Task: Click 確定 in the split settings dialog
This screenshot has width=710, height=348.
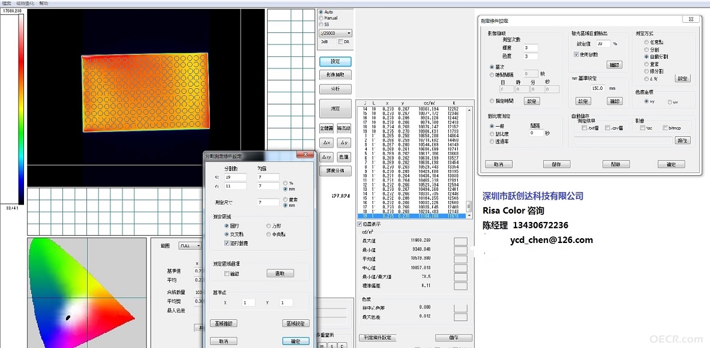Action: 296,341
